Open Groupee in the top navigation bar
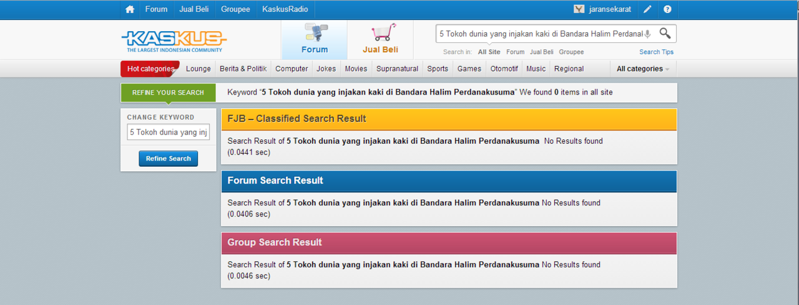Viewport: 799px width, 305px height. click(235, 9)
